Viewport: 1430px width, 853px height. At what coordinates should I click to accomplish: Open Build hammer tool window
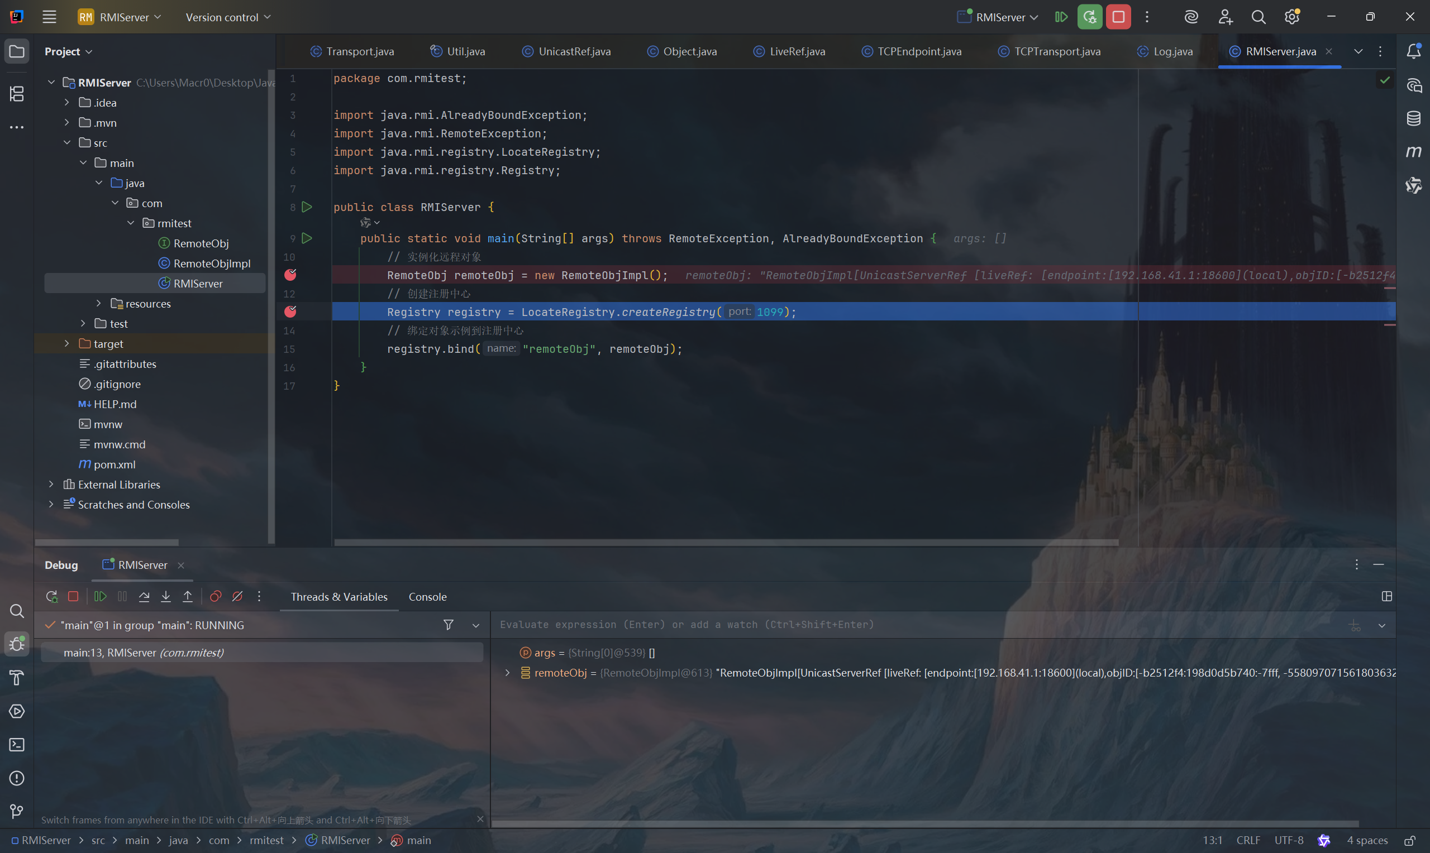coord(17,678)
